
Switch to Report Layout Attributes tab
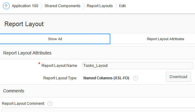pos(166,39)
